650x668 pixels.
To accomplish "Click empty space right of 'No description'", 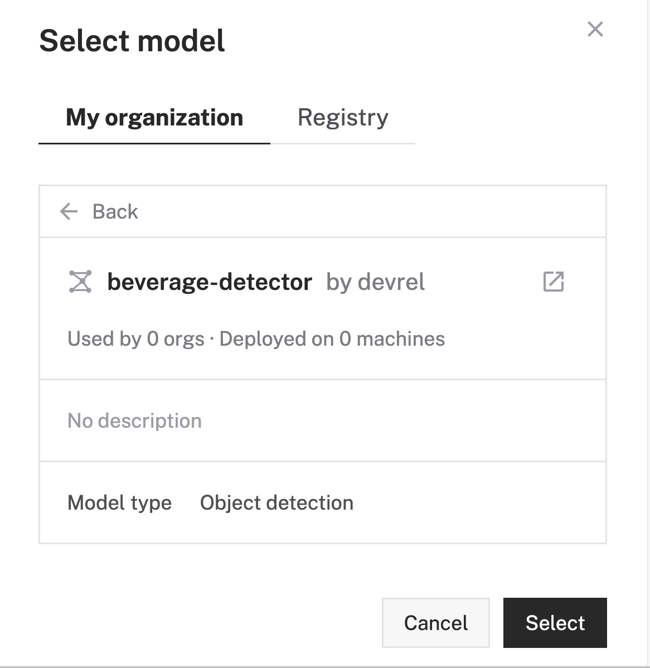I will pyautogui.click(x=401, y=420).
